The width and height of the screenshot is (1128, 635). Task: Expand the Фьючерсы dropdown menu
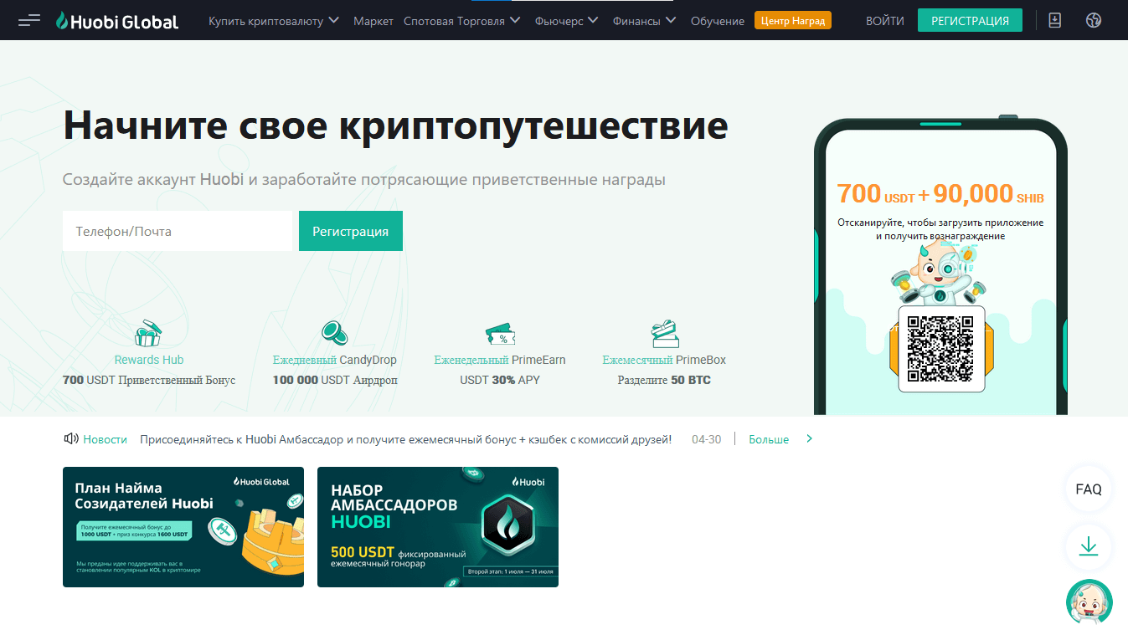(x=566, y=21)
